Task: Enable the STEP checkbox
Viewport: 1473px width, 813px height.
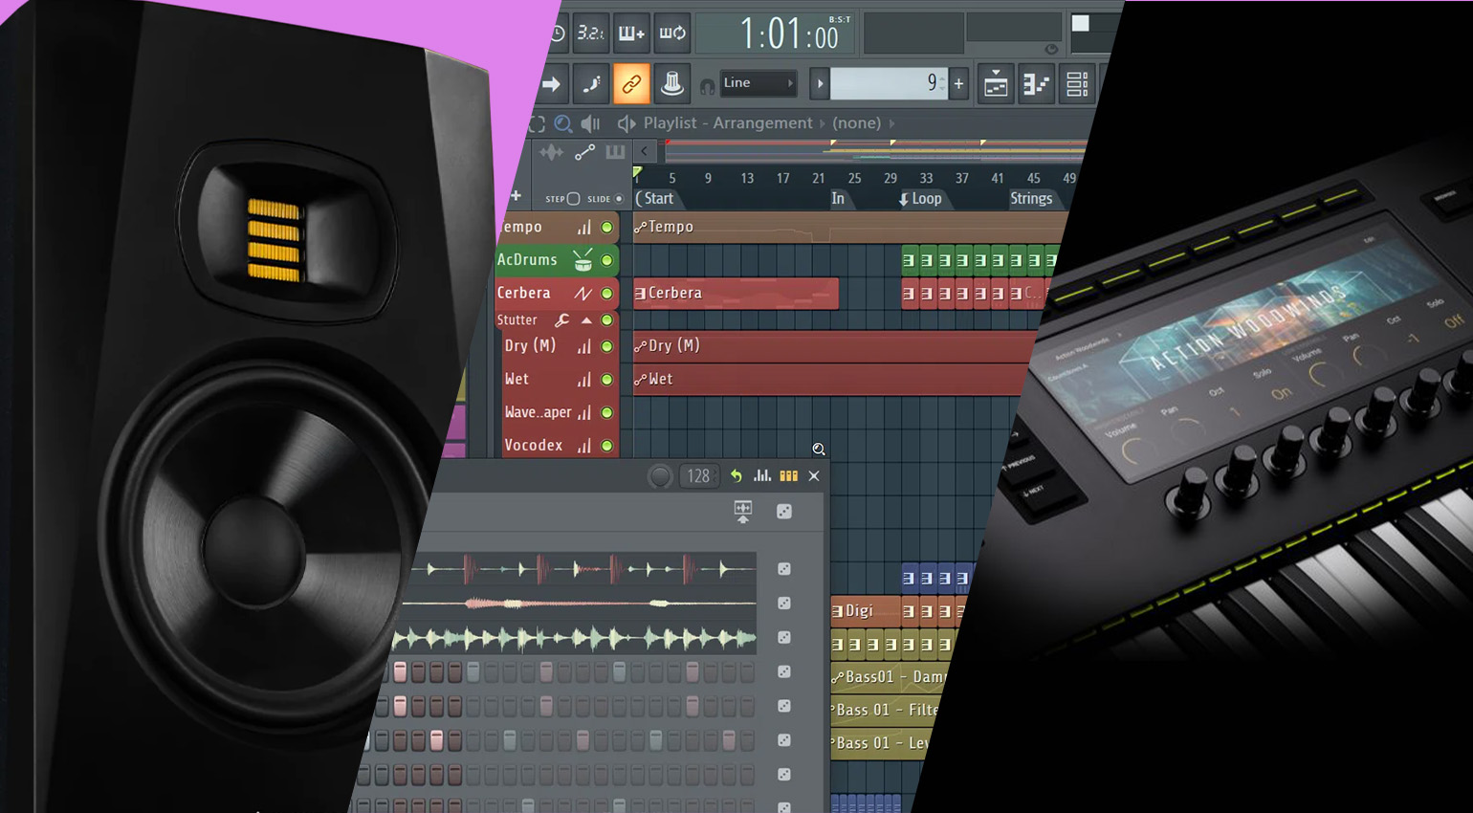Action: [573, 199]
